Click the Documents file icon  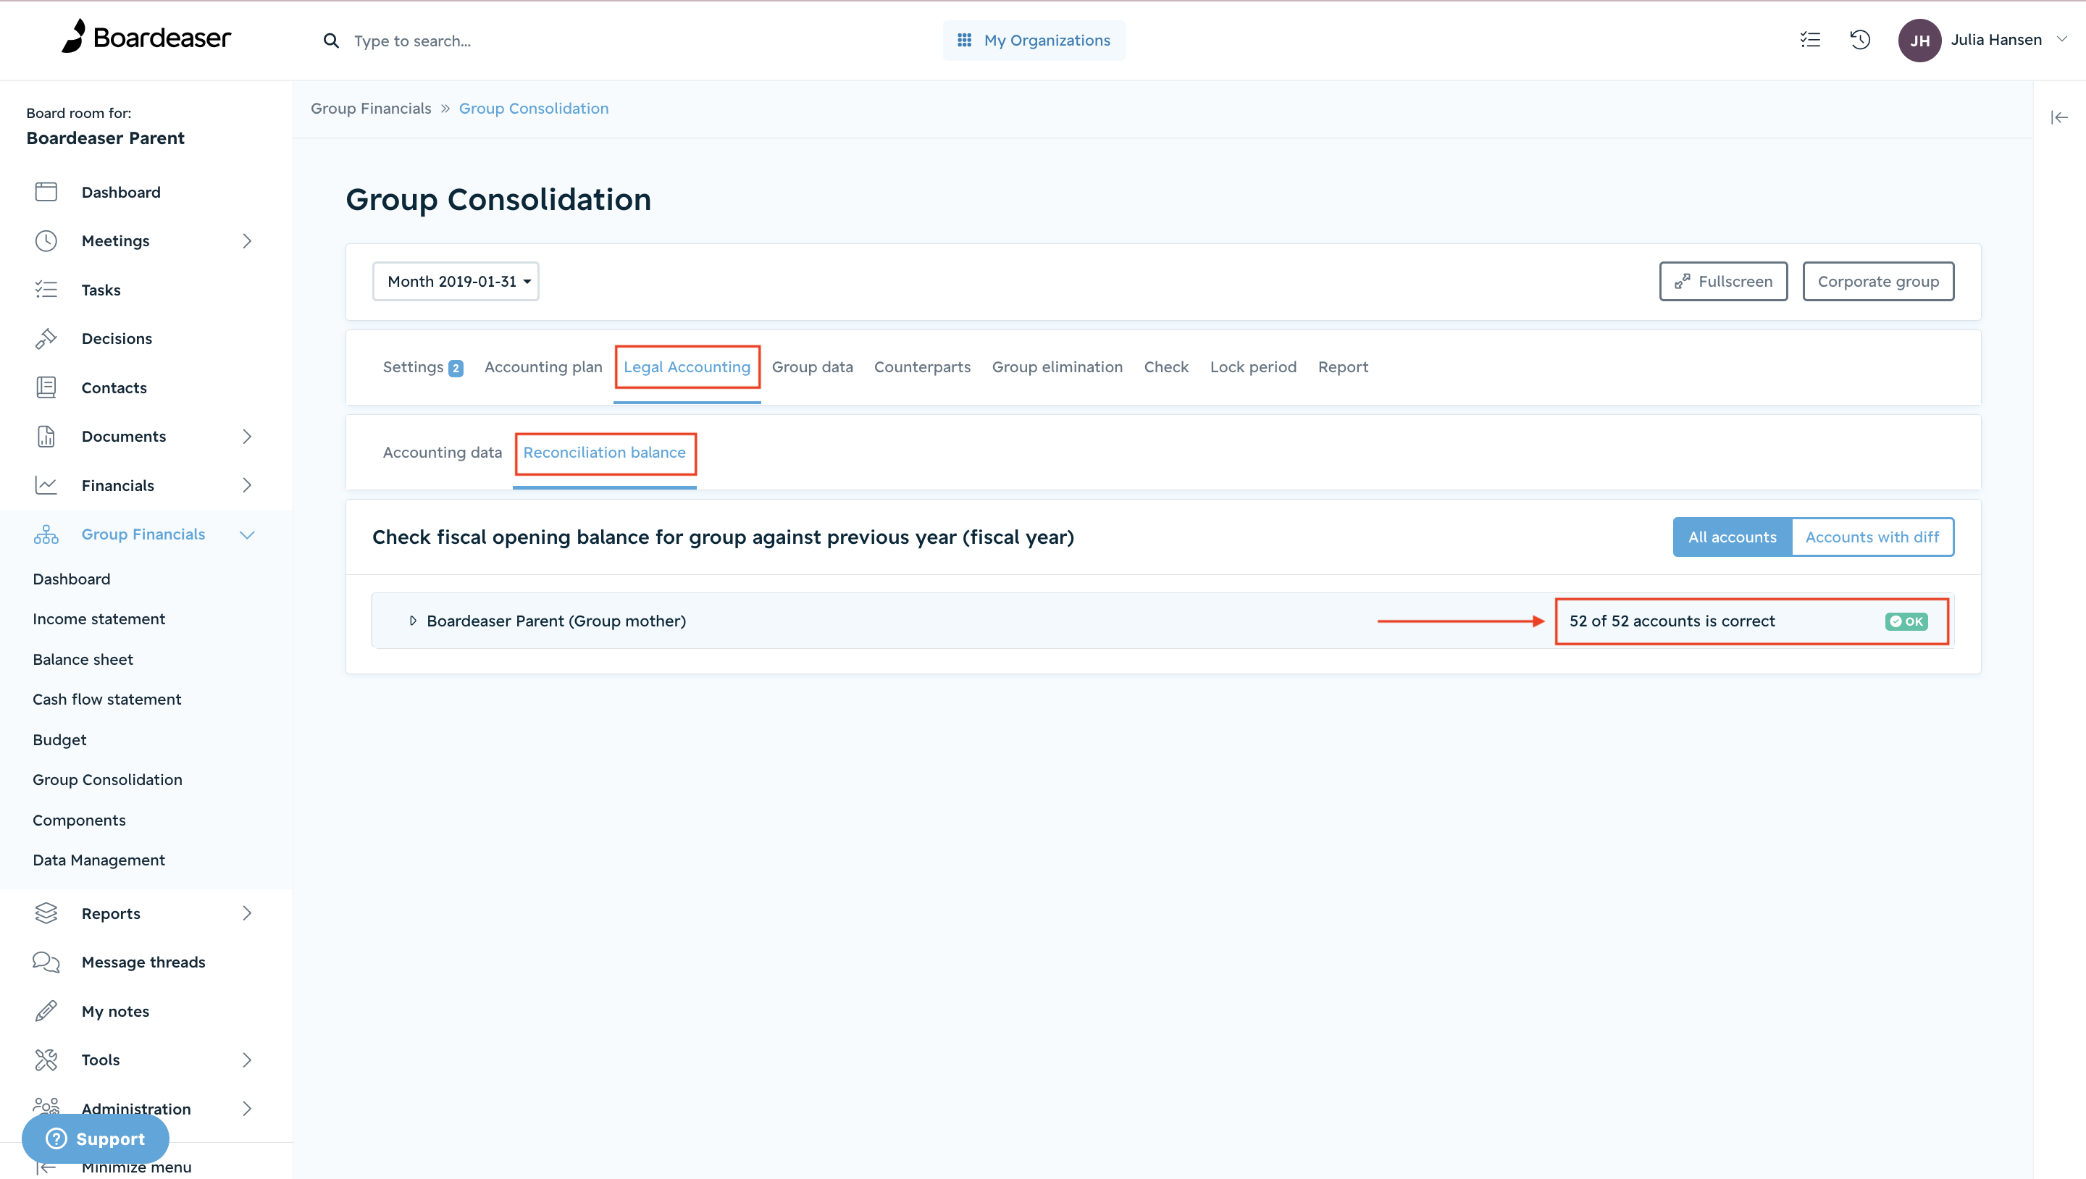click(46, 437)
